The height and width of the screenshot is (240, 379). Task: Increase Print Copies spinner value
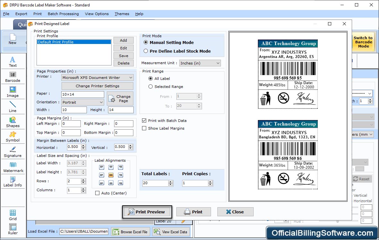(x=211, y=182)
